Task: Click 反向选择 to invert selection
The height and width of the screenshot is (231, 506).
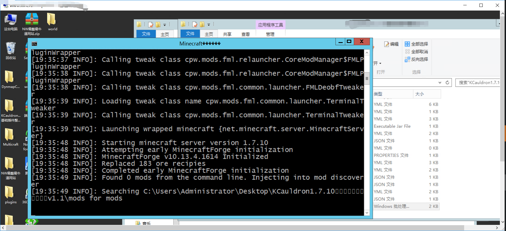Action: click(x=419, y=59)
